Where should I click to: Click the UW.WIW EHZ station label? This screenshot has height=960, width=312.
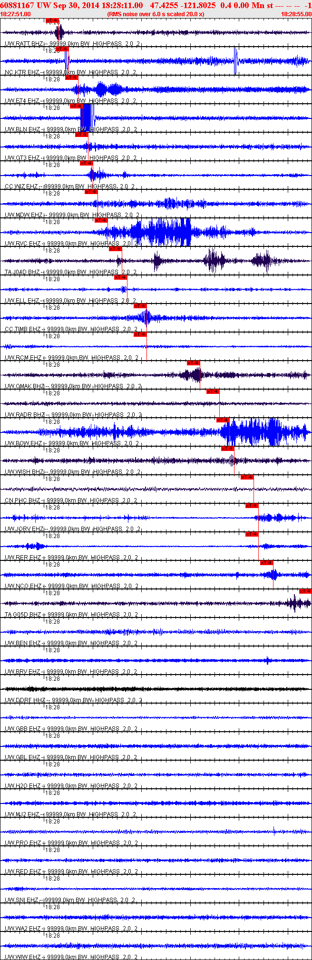23,957
